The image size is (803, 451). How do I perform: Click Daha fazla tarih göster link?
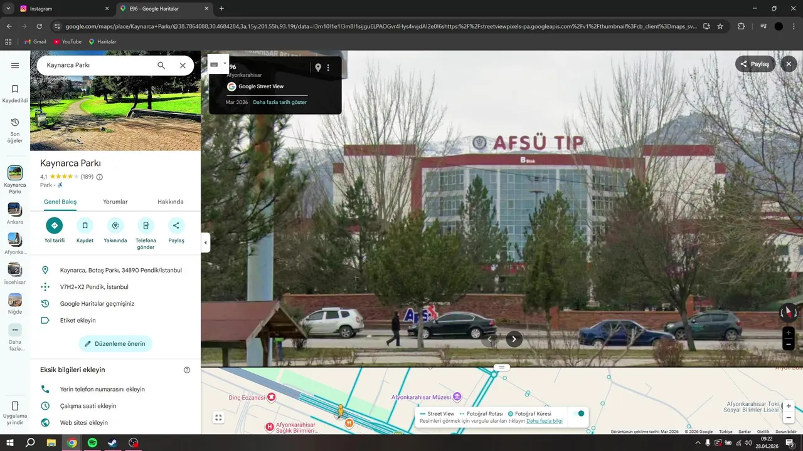pyautogui.click(x=280, y=102)
